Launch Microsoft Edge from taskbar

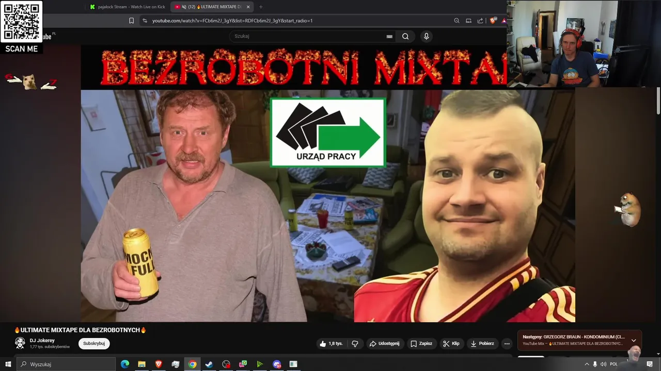coord(125,364)
